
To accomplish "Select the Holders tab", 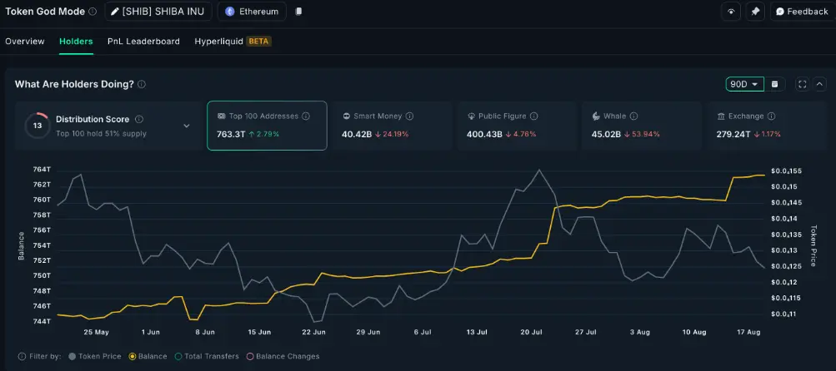I will (x=76, y=41).
